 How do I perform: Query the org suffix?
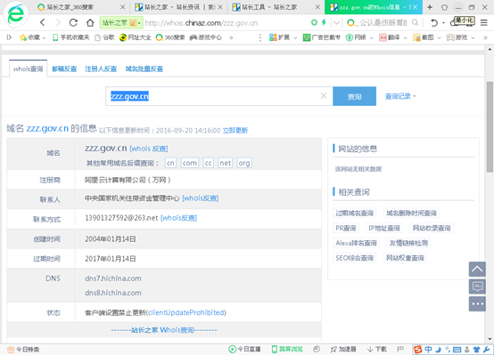(x=244, y=163)
